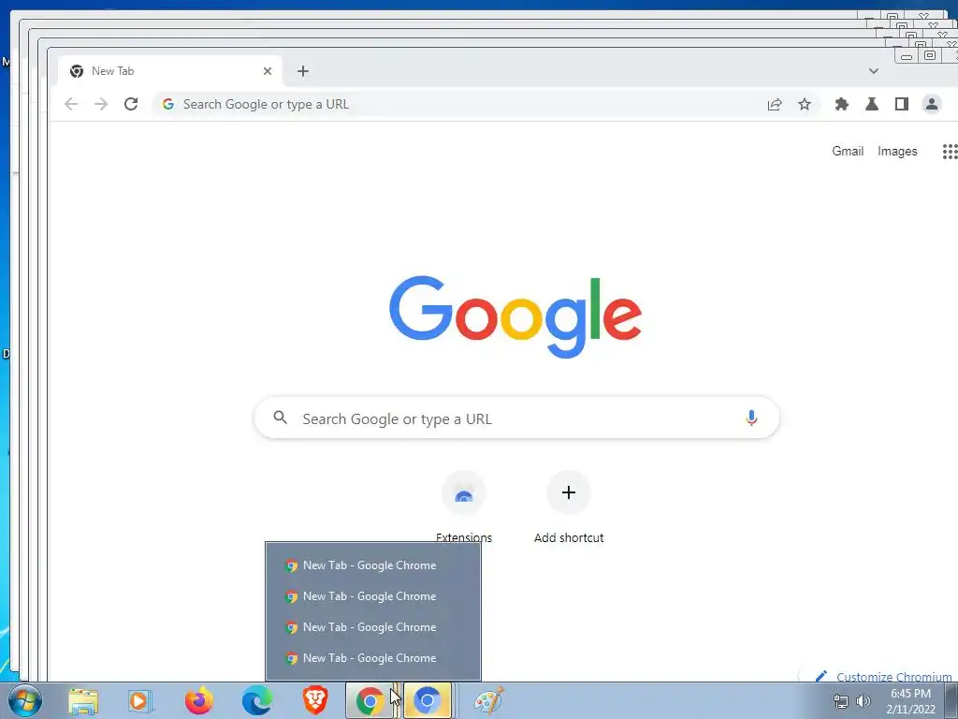The image size is (958, 719).
Task: Click the Google logo
Action: point(515,316)
